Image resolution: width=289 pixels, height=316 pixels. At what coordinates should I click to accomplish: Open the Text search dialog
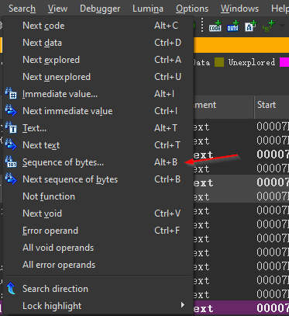click(x=98, y=128)
